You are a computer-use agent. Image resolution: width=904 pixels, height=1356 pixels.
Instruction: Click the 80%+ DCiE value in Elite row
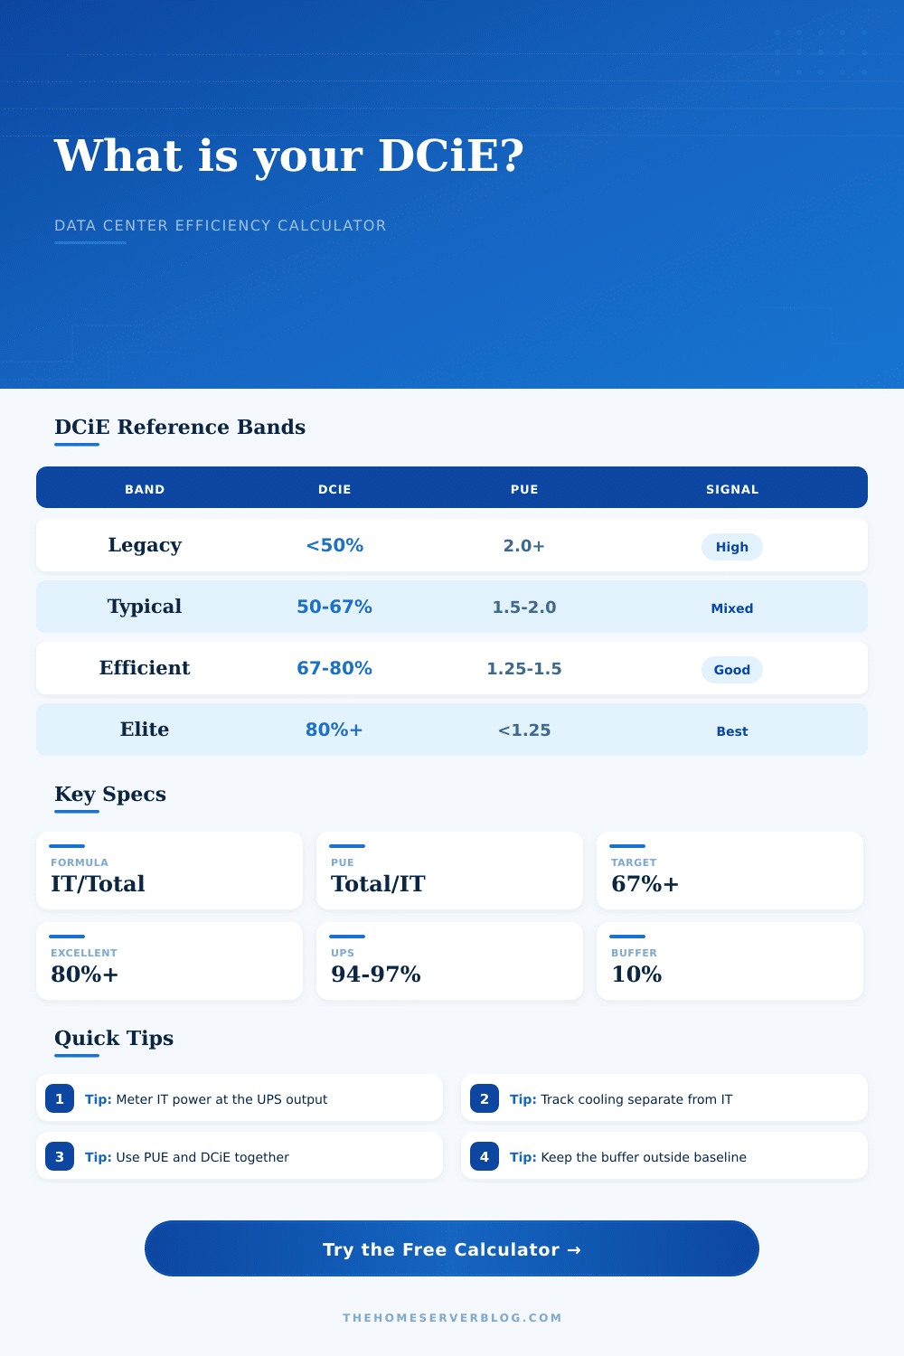(x=334, y=730)
